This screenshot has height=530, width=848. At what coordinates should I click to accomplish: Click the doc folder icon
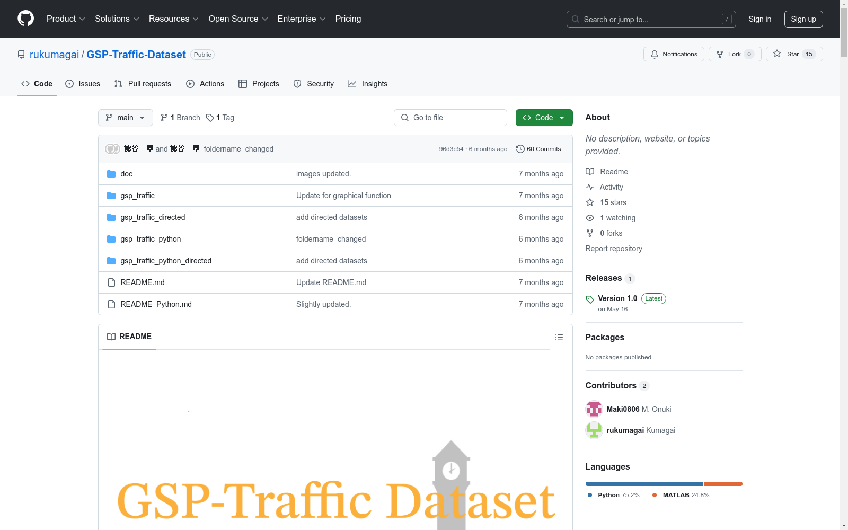click(x=111, y=174)
